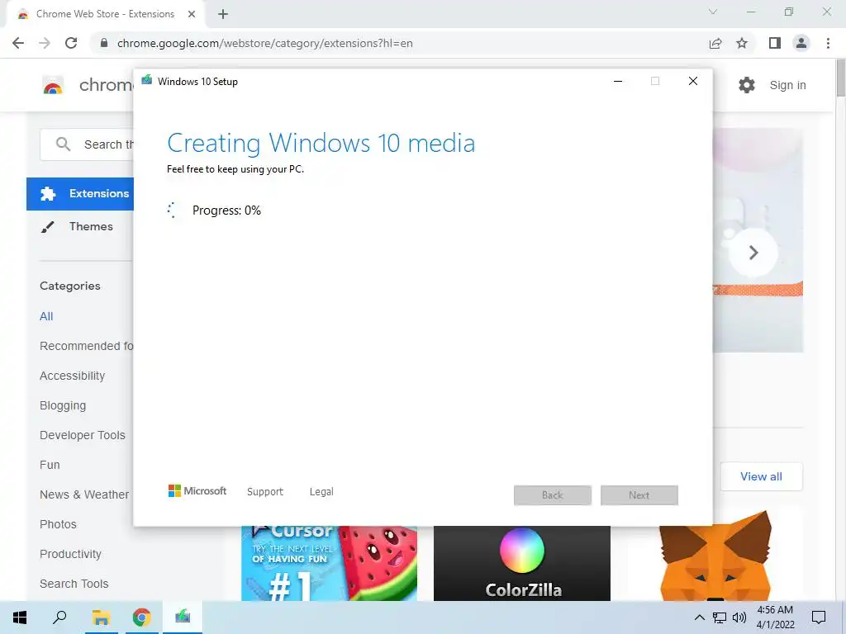Click the 'Progress: 0%' text
Viewport: 846px width, 634px height.
pyautogui.click(x=226, y=211)
